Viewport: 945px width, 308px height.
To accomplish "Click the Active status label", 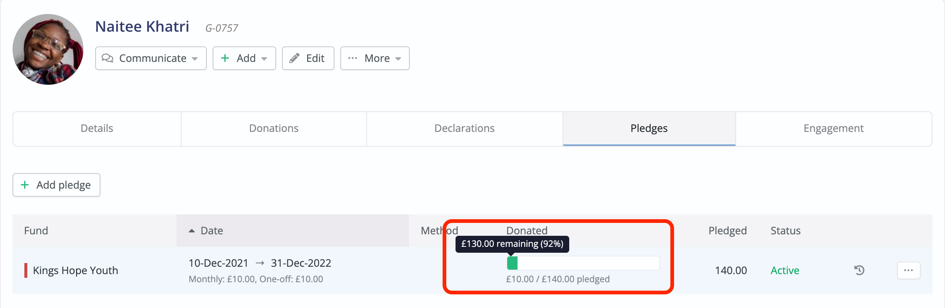I will 785,270.
